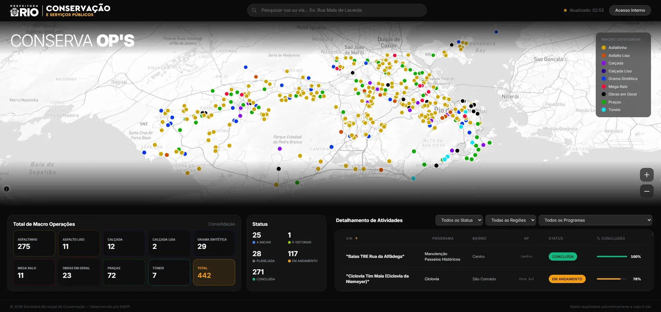Image resolution: width=661 pixels, height=312 pixels.
Task: Select the Calçada 12 card
Action: [124, 243]
